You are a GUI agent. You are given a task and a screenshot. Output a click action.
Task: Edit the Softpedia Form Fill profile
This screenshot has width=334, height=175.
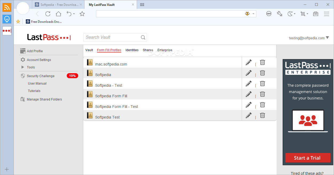249,94
